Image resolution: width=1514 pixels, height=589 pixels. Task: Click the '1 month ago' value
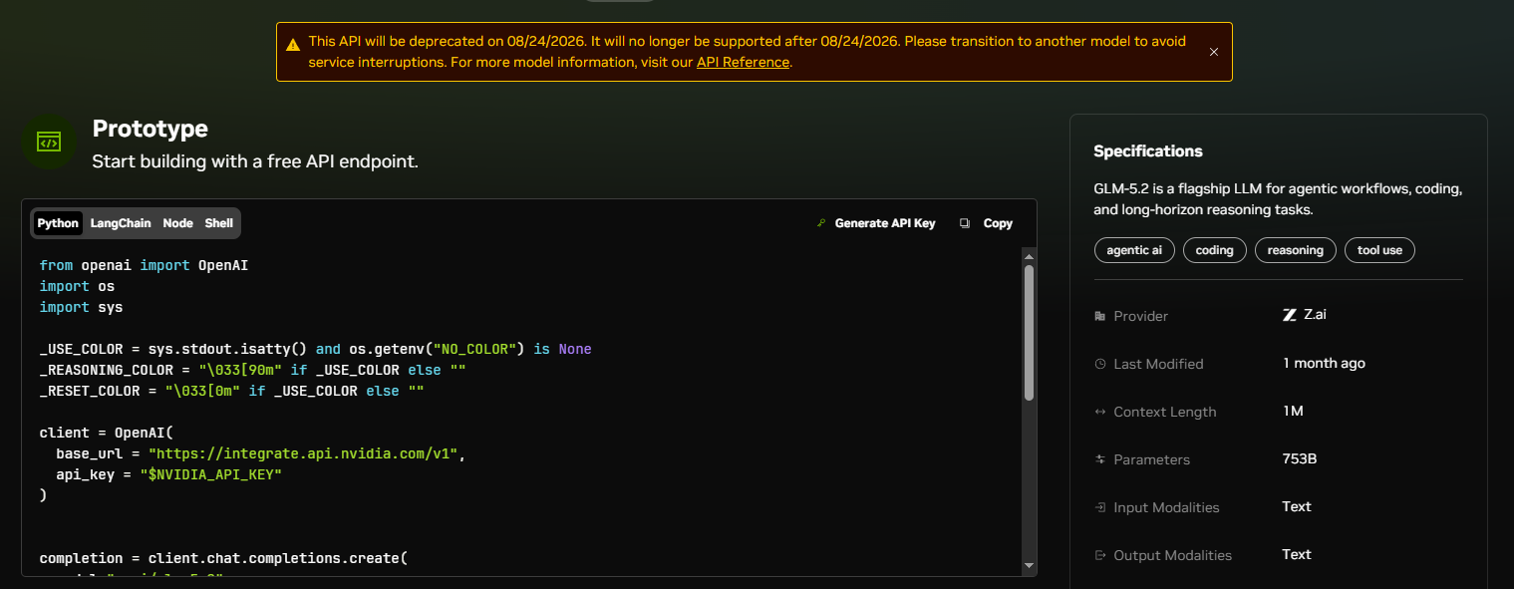(1324, 363)
